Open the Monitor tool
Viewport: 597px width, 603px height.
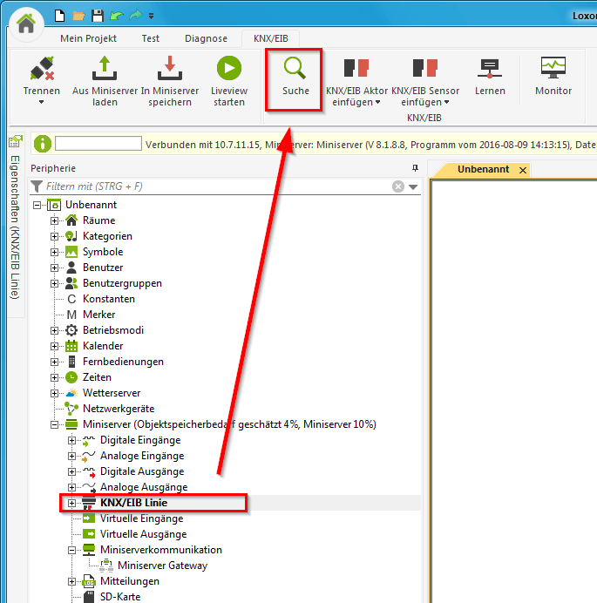click(553, 69)
